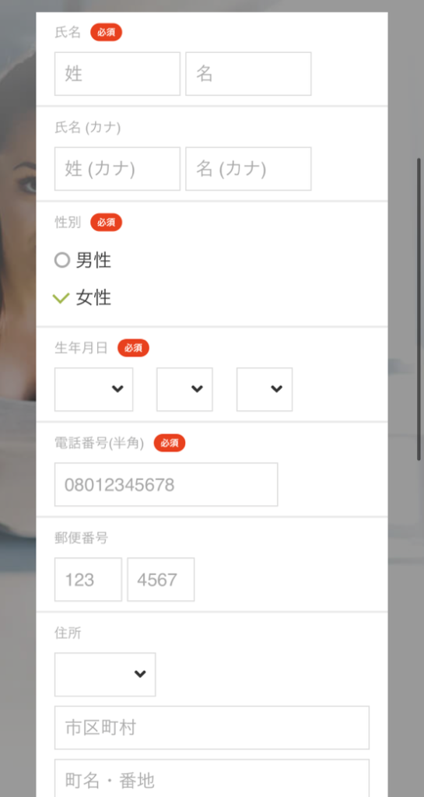Open the birth day dropdown
The height and width of the screenshot is (797, 424).
(x=265, y=389)
